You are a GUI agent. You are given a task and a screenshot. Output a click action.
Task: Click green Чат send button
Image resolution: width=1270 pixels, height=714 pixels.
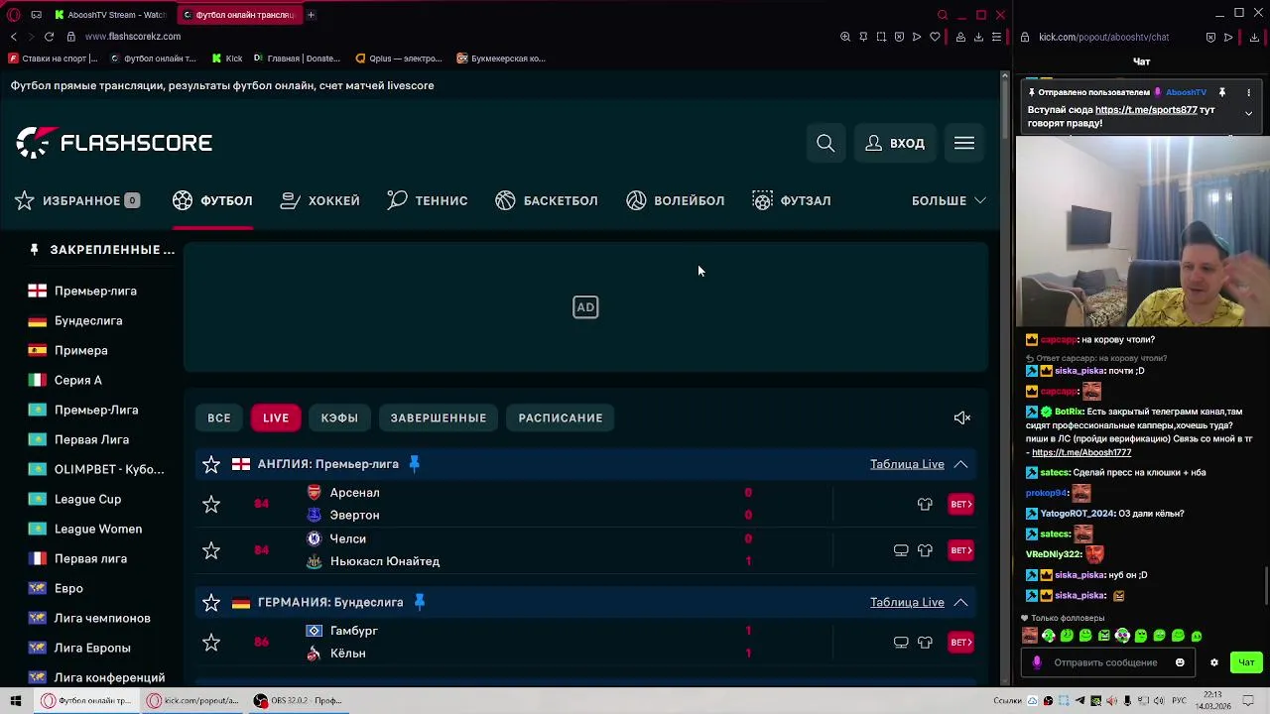tap(1246, 662)
